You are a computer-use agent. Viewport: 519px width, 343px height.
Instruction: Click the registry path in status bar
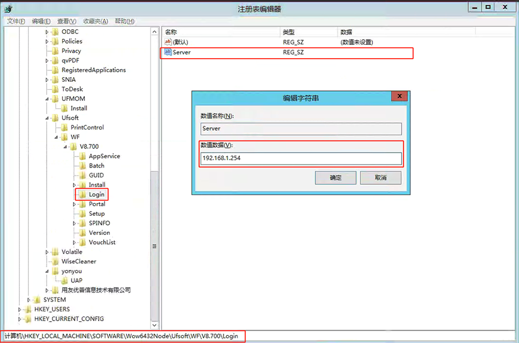(x=121, y=336)
